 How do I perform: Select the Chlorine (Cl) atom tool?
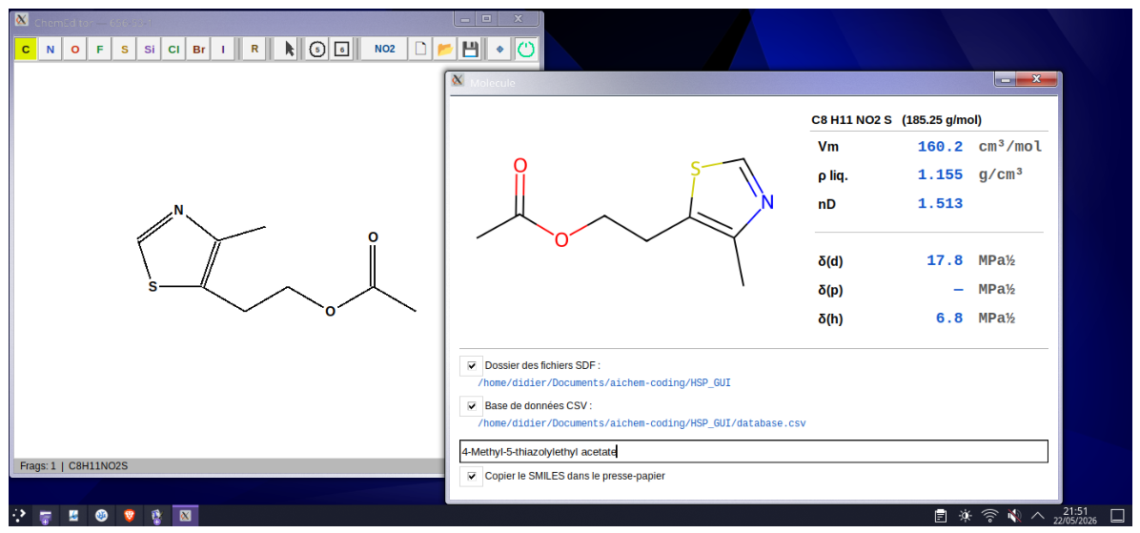point(173,50)
